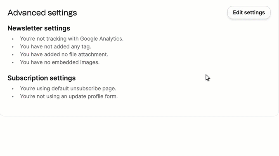Image resolution: width=279 pixels, height=156 pixels.
Task: Click the words "update profile form"
Action: [93, 96]
